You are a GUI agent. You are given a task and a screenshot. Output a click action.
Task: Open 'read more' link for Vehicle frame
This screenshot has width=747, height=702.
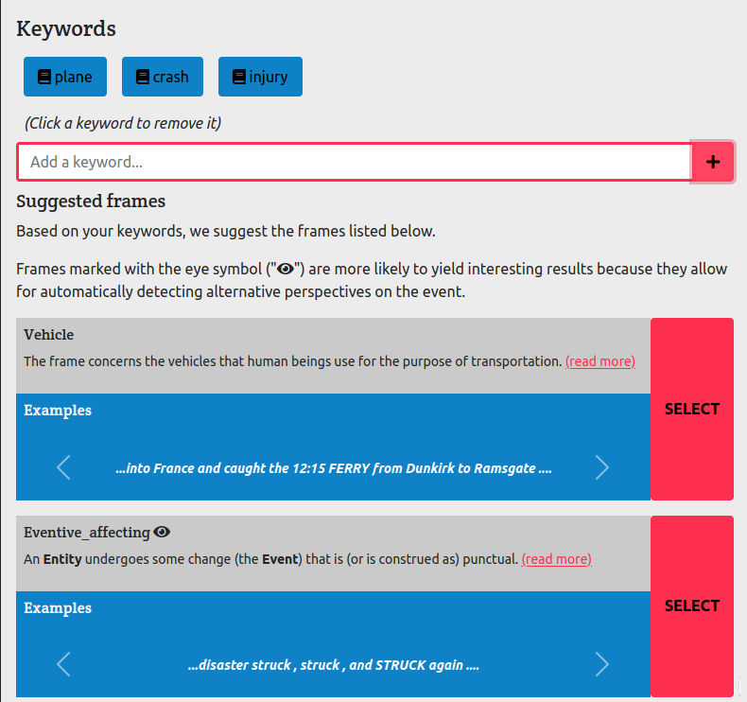600,361
